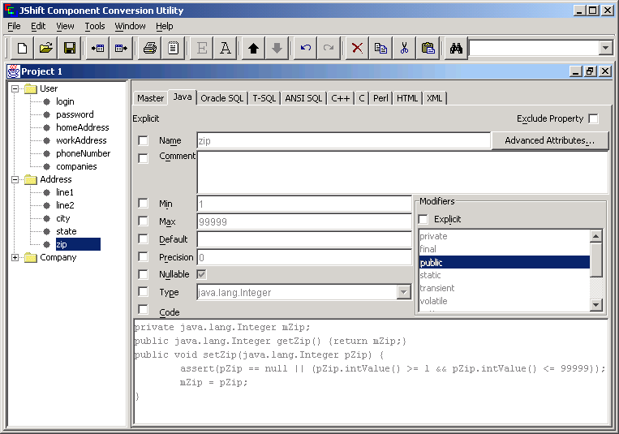Switch to the C++ tab
This screenshot has width=619, height=434.
pyautogui.click(x=341, y=98)
